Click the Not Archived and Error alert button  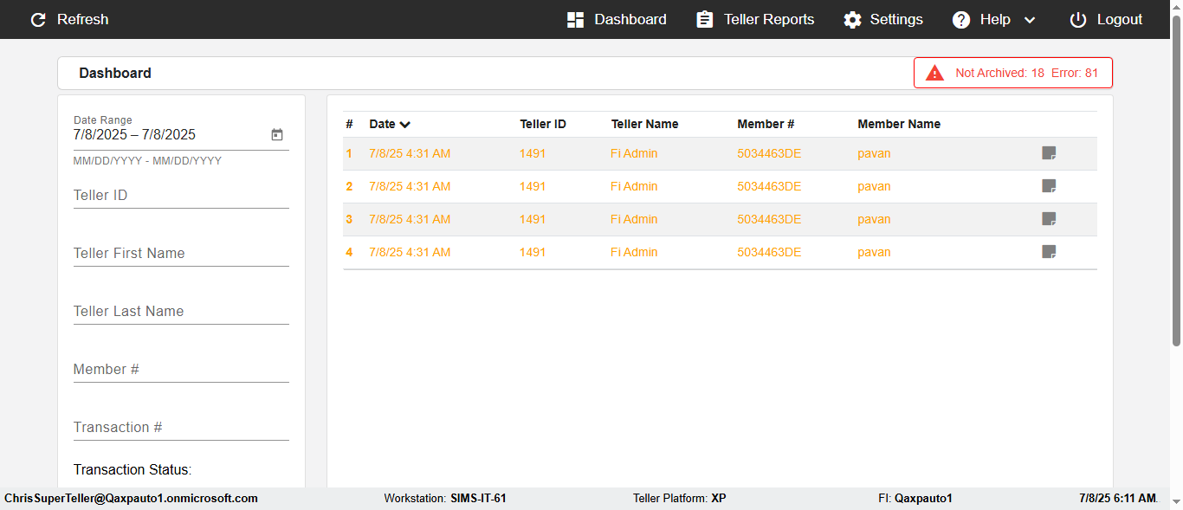click(x=1013, y=73)
